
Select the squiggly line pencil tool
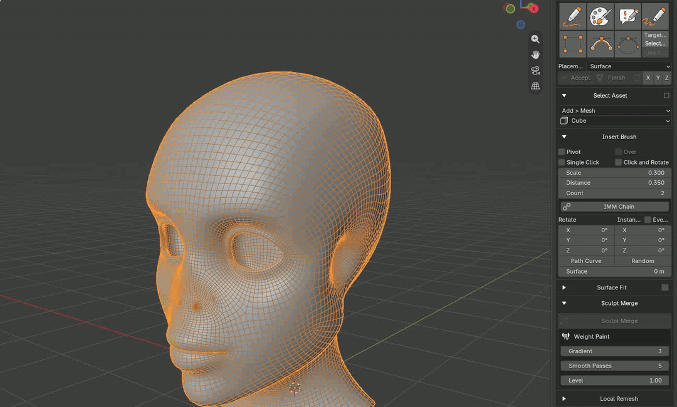tap(655, 16)
